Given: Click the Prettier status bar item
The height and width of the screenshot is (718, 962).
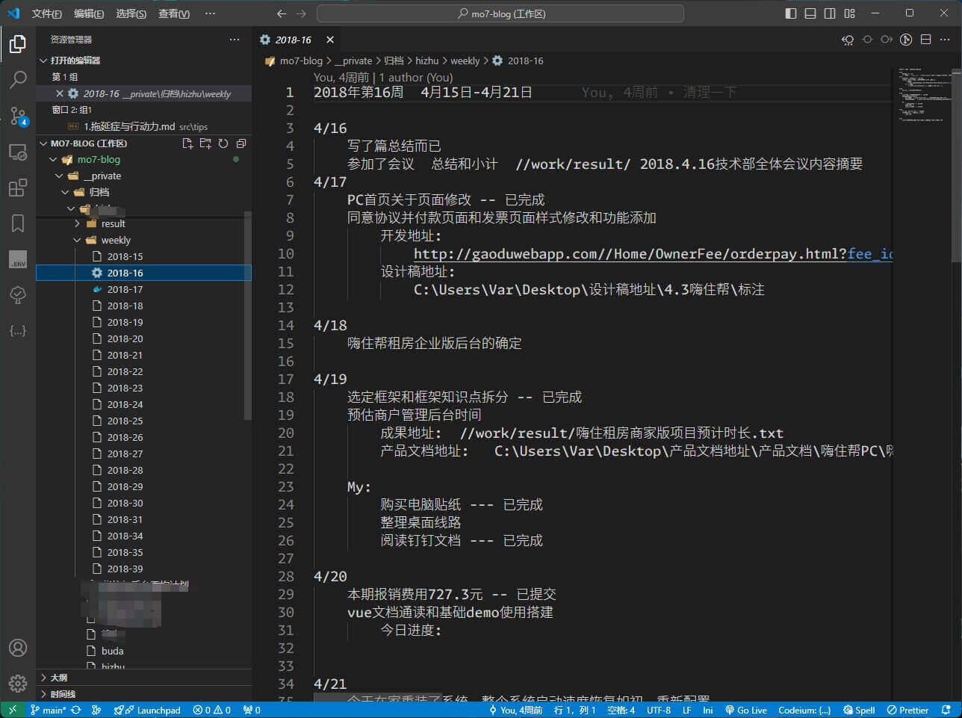Looking at the screenshot, I should coord(908,710).
